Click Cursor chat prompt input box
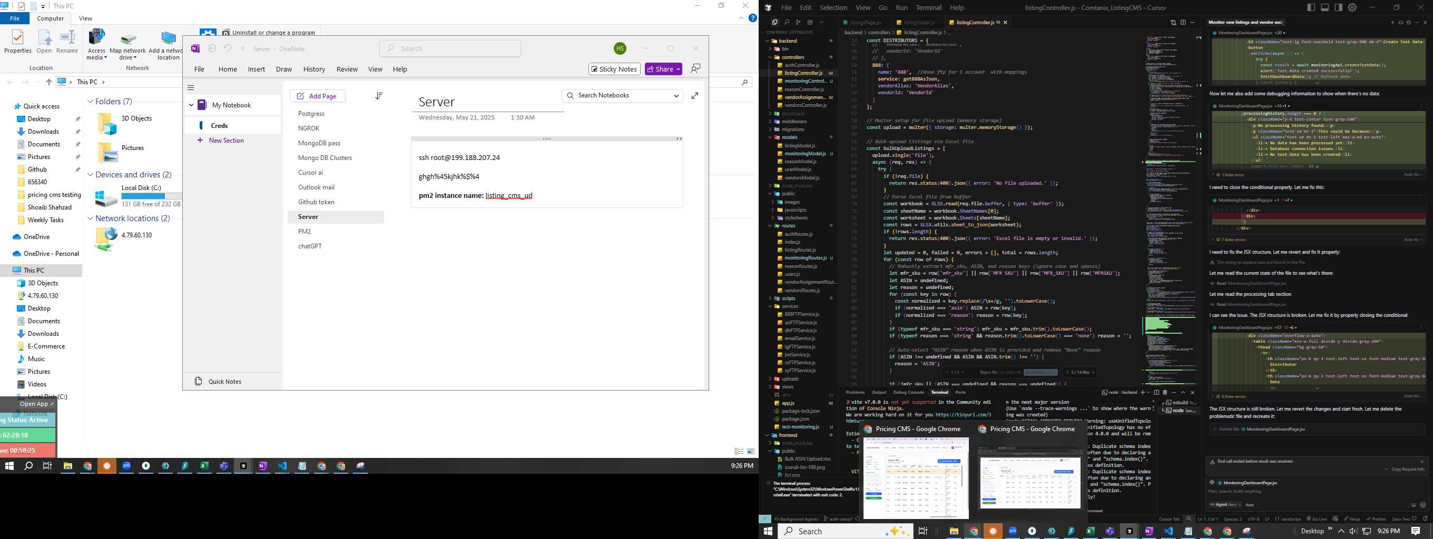The height and width of the screenshot is (539, 1433). pyautogui.click(x=1317, y=491)
